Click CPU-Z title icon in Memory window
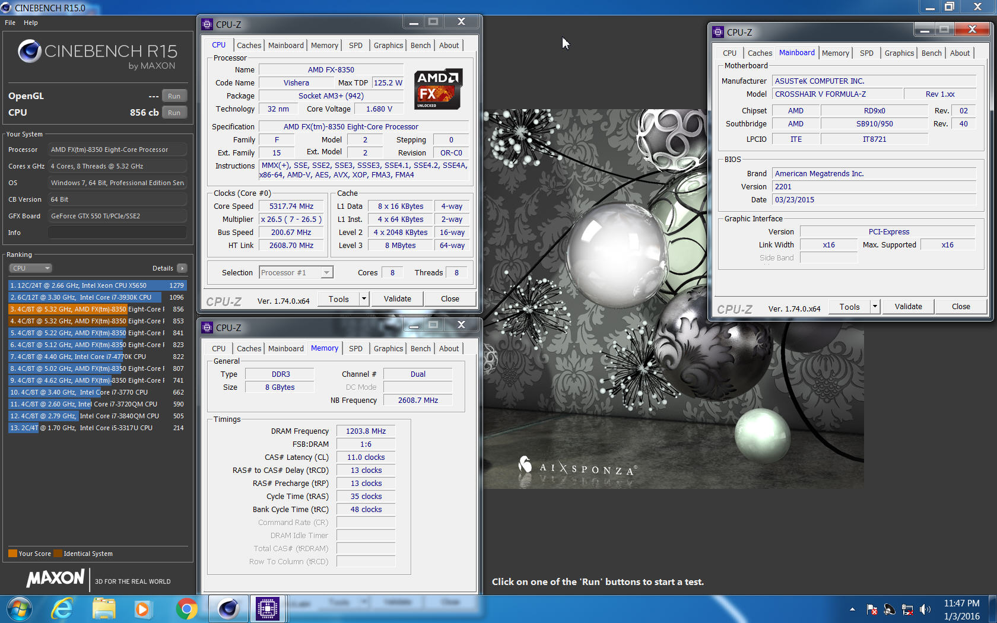 207,328
